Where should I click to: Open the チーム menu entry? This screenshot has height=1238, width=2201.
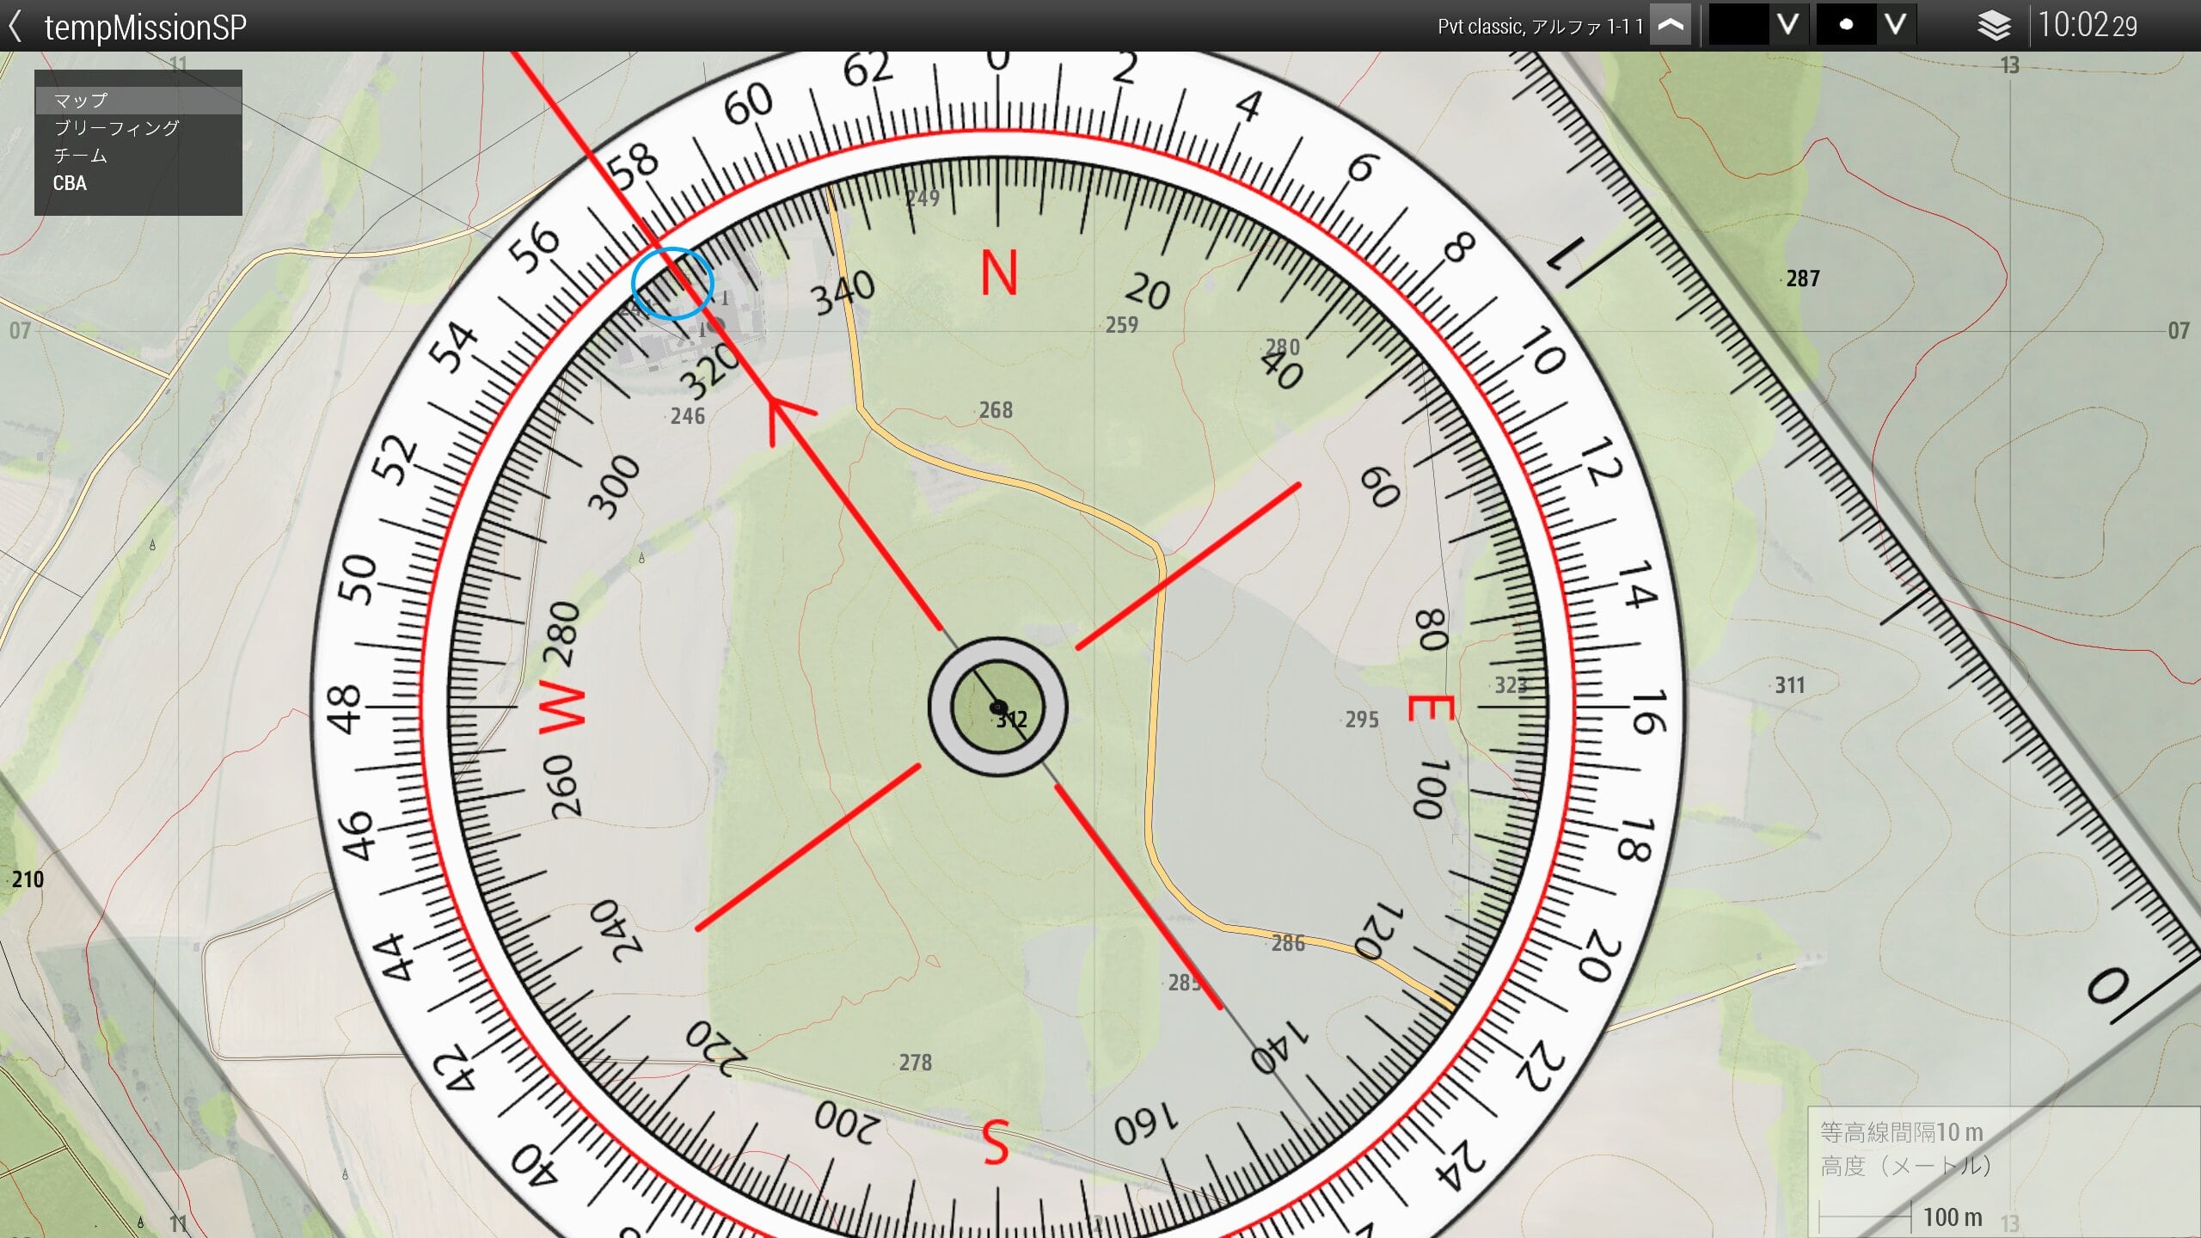click(x=138, y=156)
